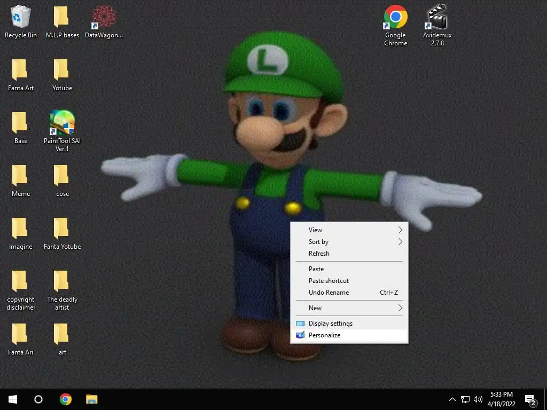
Task: Select the Google Chrome desktop shortcut
Action: coord(395,25)
